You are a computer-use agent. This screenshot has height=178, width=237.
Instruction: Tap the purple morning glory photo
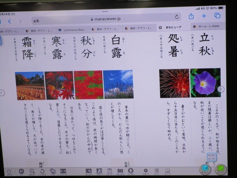pyautogui.click(x=205, y=83)
